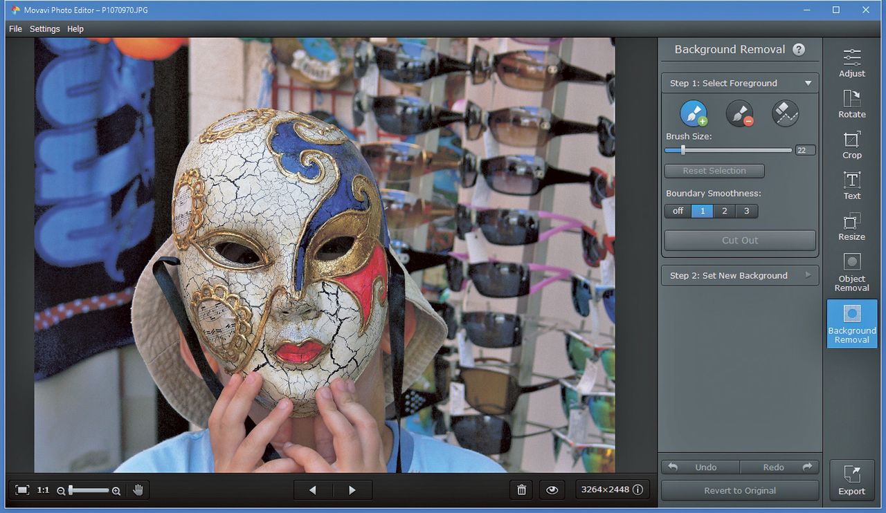Set Boundary Smoothness to 1

tap(702, 211)
